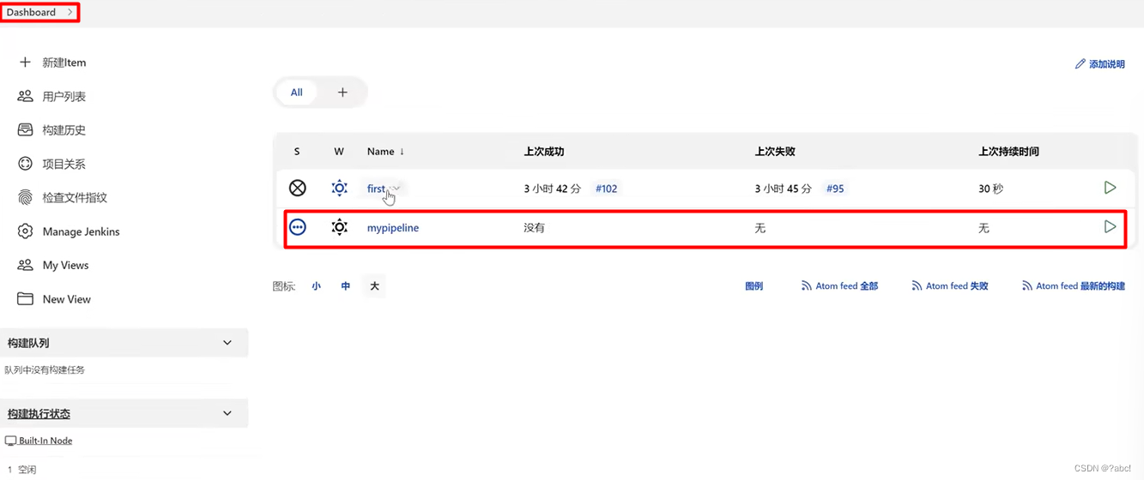Screen dimensions: 1144x480
Task: Click RSS icon of Atom feed 最新的构建
Action: pos(1027,286)
